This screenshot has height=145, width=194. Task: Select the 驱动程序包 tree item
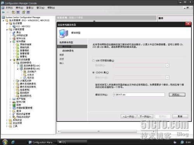click(x=26, y=96)
